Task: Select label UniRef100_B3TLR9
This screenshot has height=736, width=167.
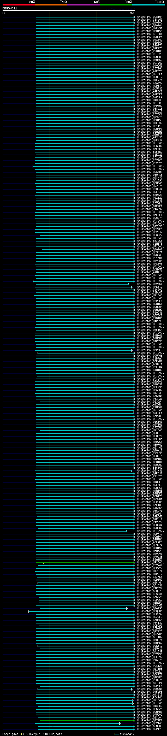Action: pyautogui.click(x=150, y=103)
